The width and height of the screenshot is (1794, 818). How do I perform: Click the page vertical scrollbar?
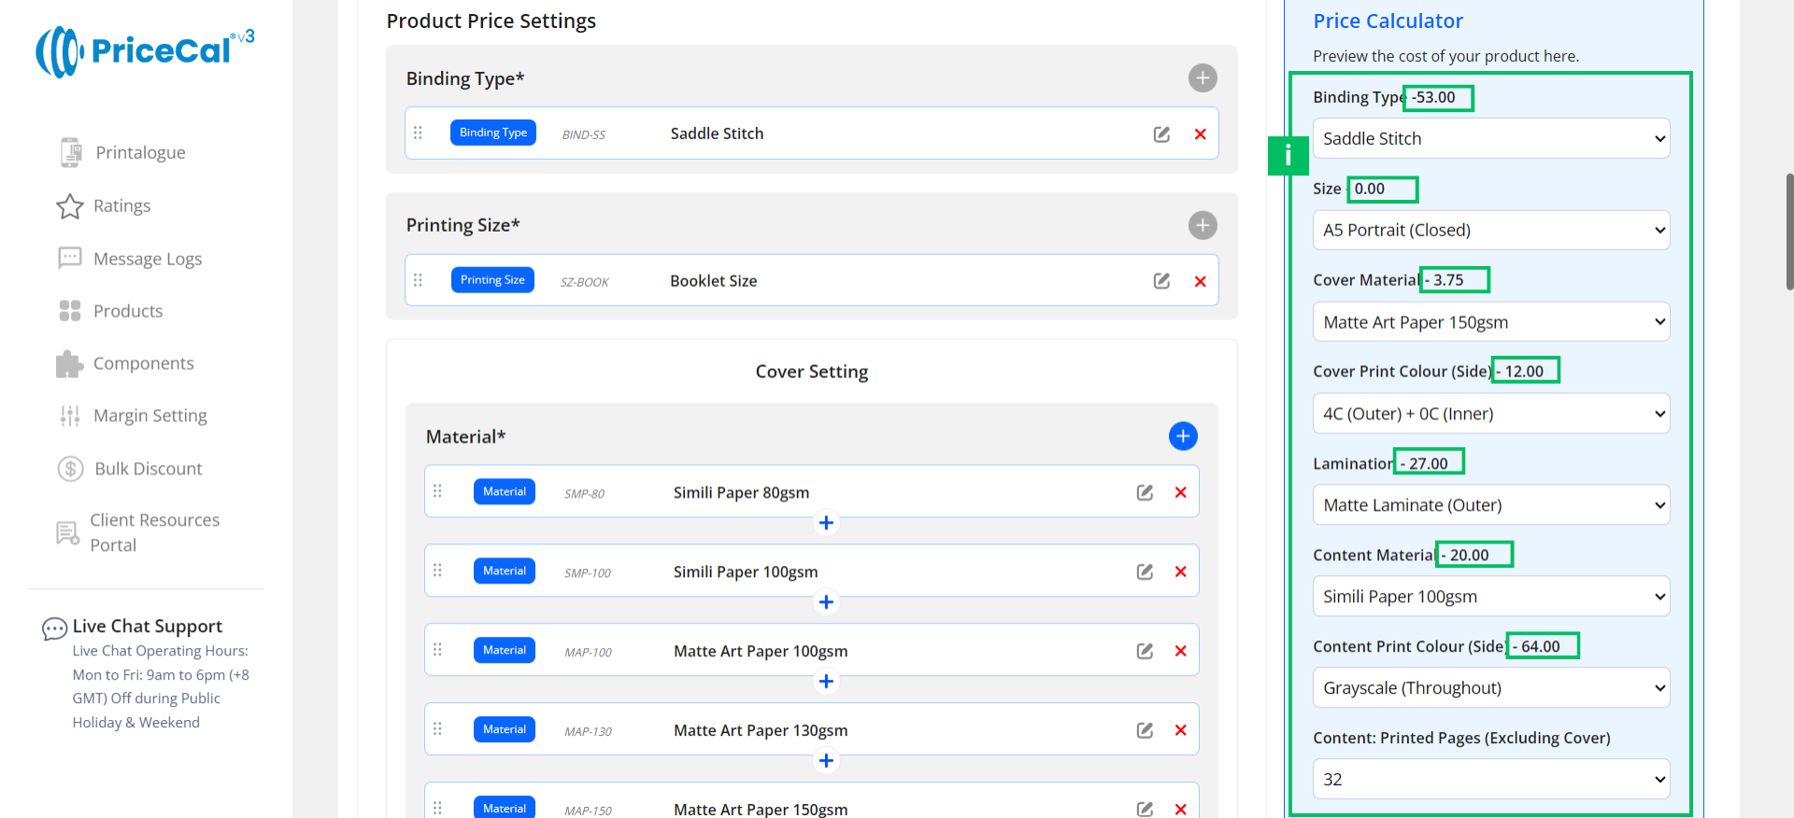pyautogui.click(x=1788, y=232)
